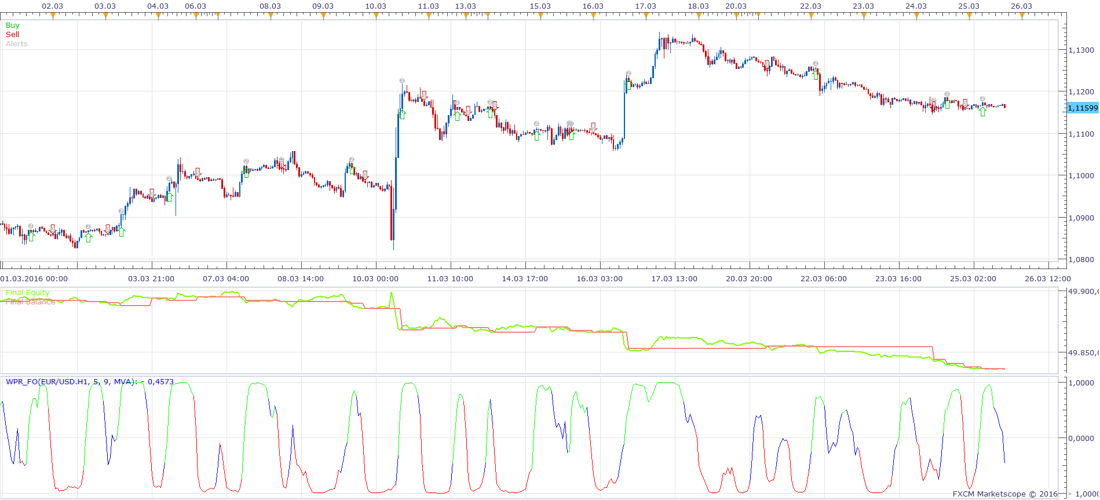Image resolution: width=1100 pixels, height=500 pixels.
Task: Click the 22.03 06:00 time label
Action: [824, 279]
